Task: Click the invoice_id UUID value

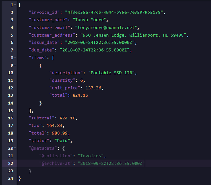Action: coord(114,13)
